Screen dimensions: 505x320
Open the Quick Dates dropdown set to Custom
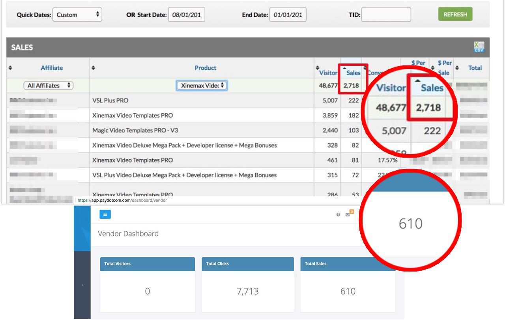click(x=77, y=15)
